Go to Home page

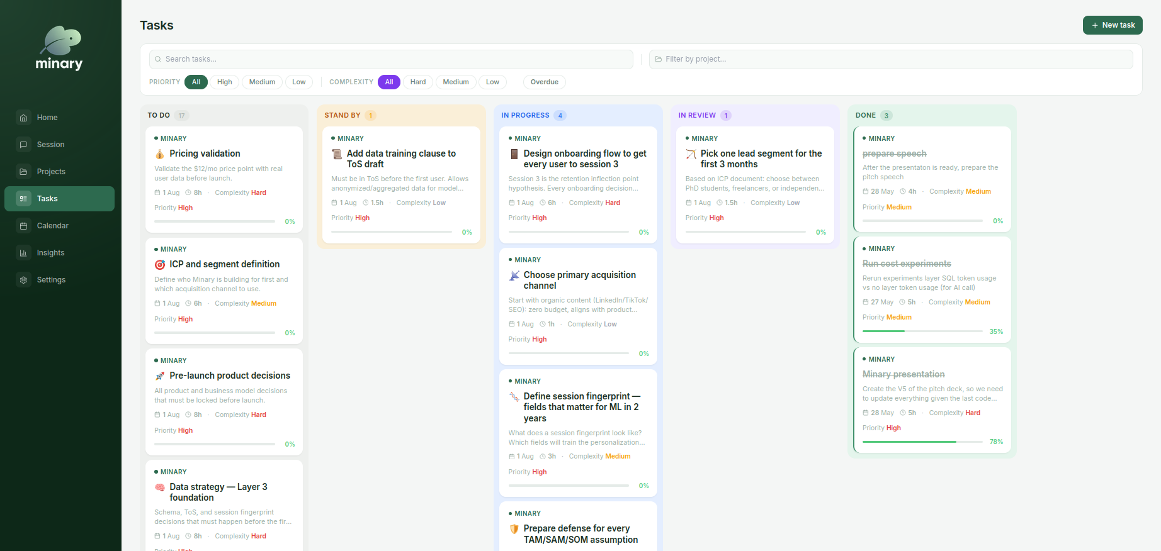coord(60,118)
